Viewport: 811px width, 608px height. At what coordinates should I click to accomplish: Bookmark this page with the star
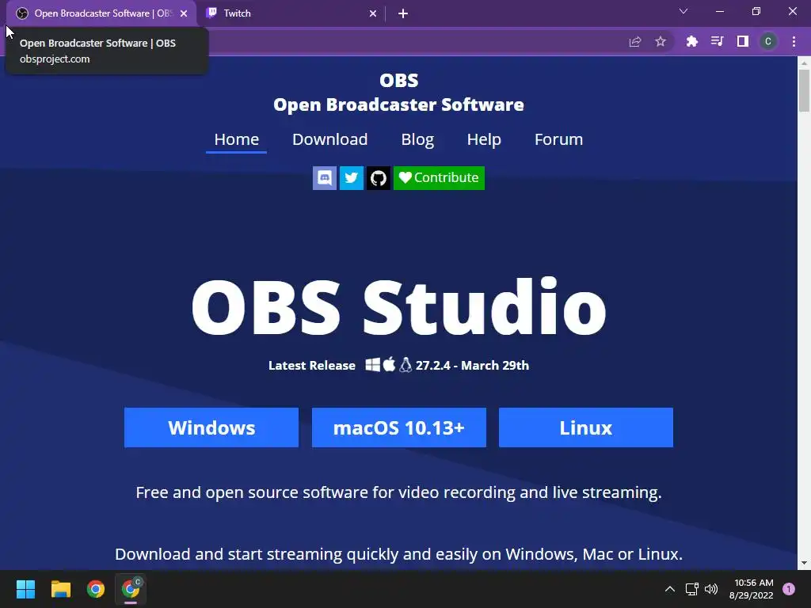click(x=661, y=41)
